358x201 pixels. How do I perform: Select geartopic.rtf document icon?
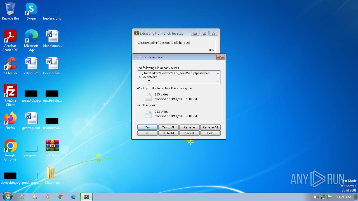click(x=31, y=121)
